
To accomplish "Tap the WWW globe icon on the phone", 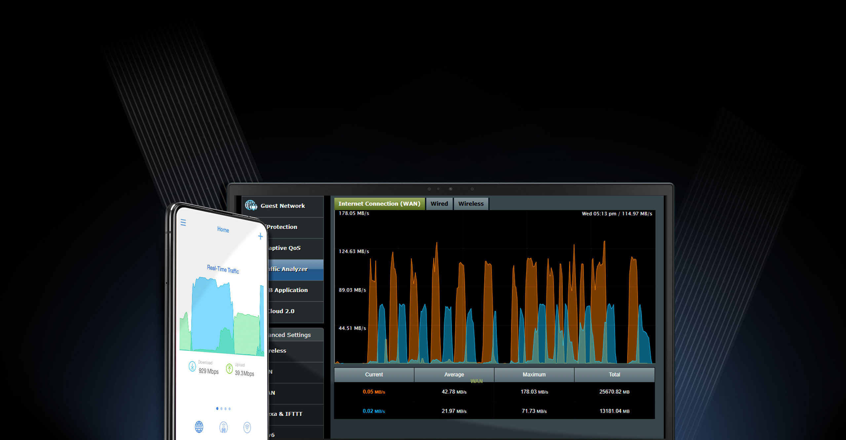I will point(199,427).
